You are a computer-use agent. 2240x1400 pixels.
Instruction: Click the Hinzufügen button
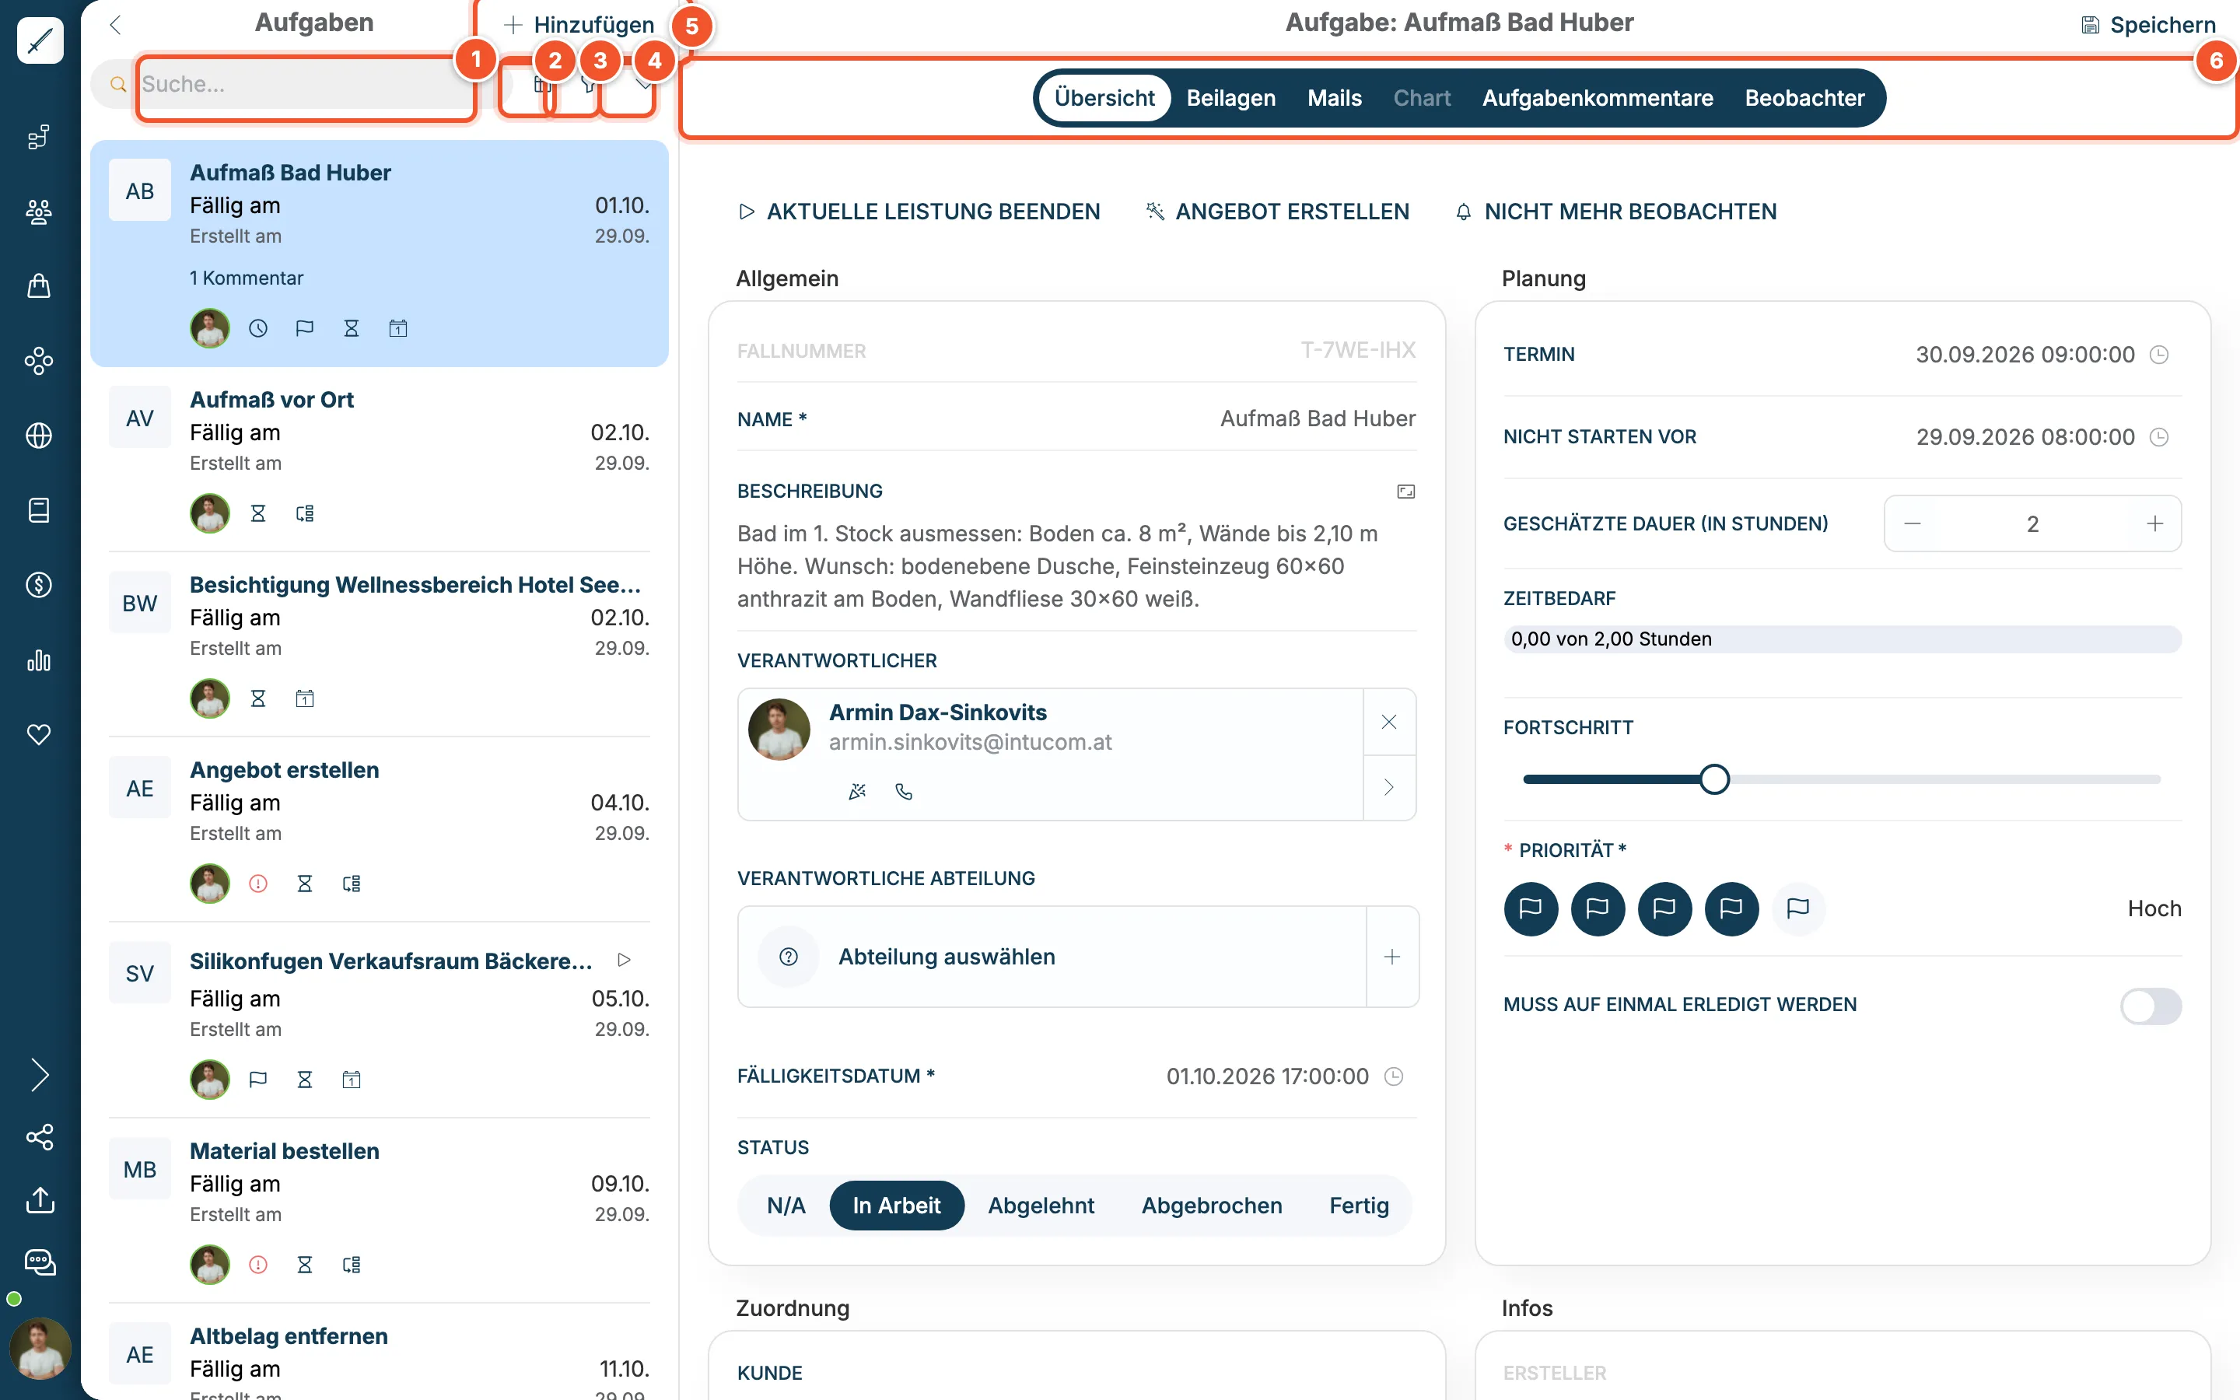click(579, 25)
